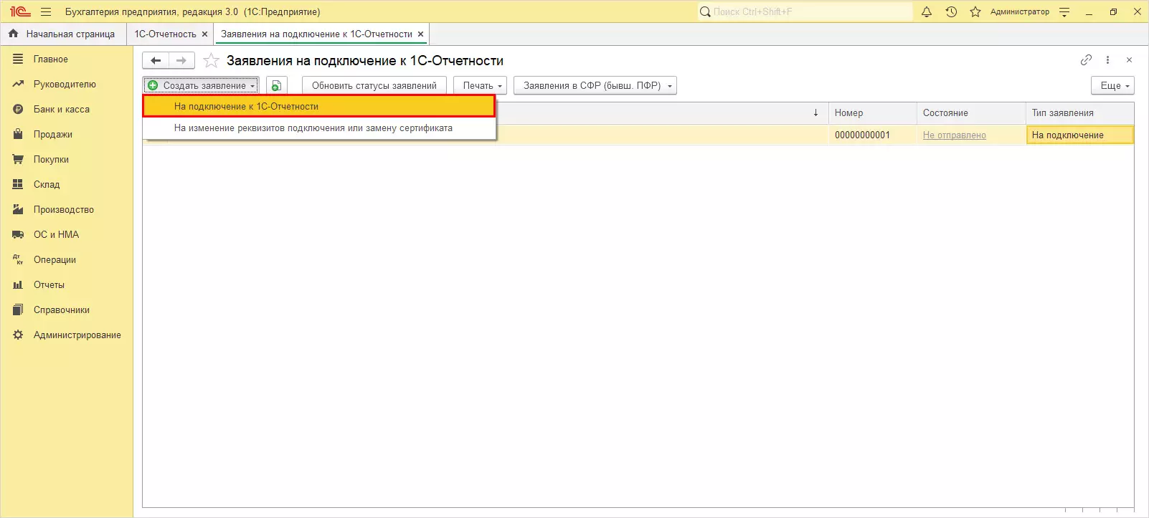This screenshot has width=1149, height=518.
Task: Click the 1C logo icon
Action: (x=20, y=11)
